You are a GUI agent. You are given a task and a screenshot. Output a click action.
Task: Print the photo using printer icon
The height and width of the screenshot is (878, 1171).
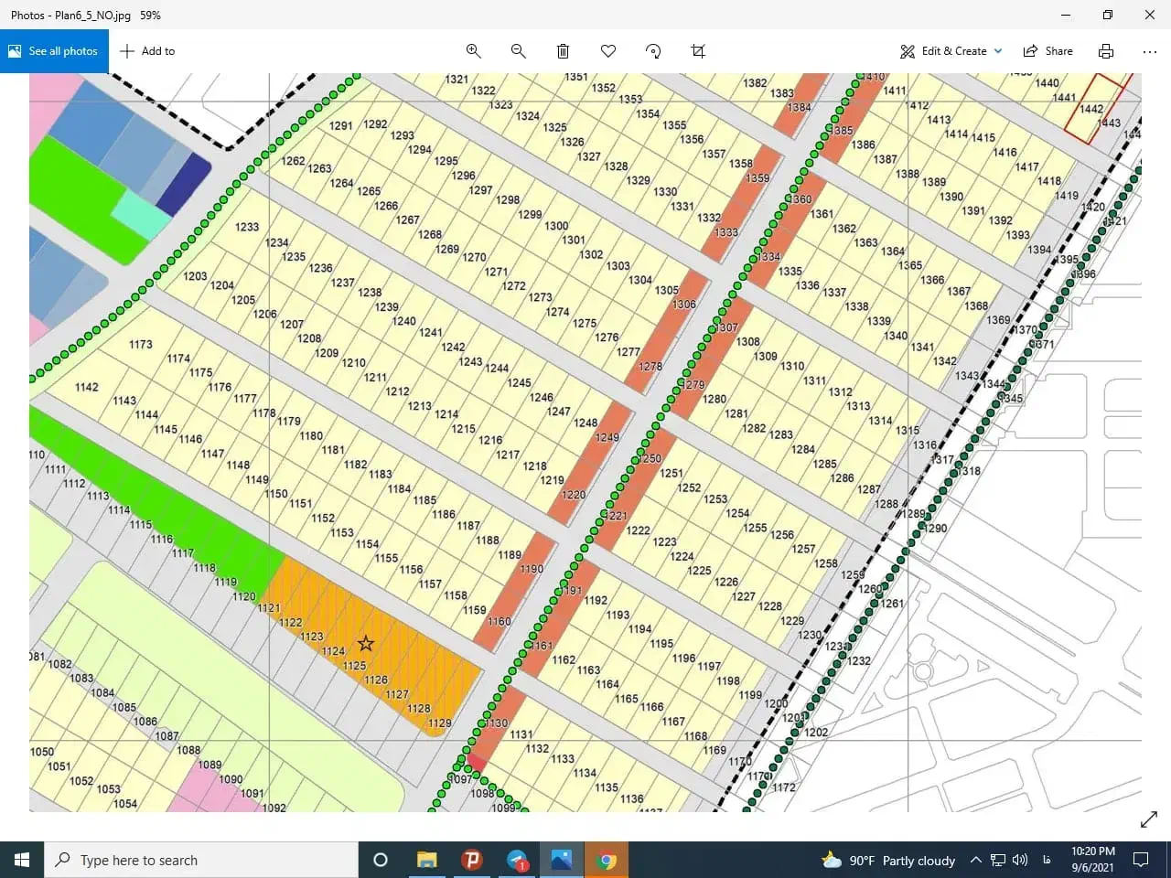(x=1106, y=51)
